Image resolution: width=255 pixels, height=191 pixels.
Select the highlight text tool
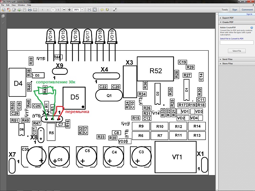coord(107,10)
